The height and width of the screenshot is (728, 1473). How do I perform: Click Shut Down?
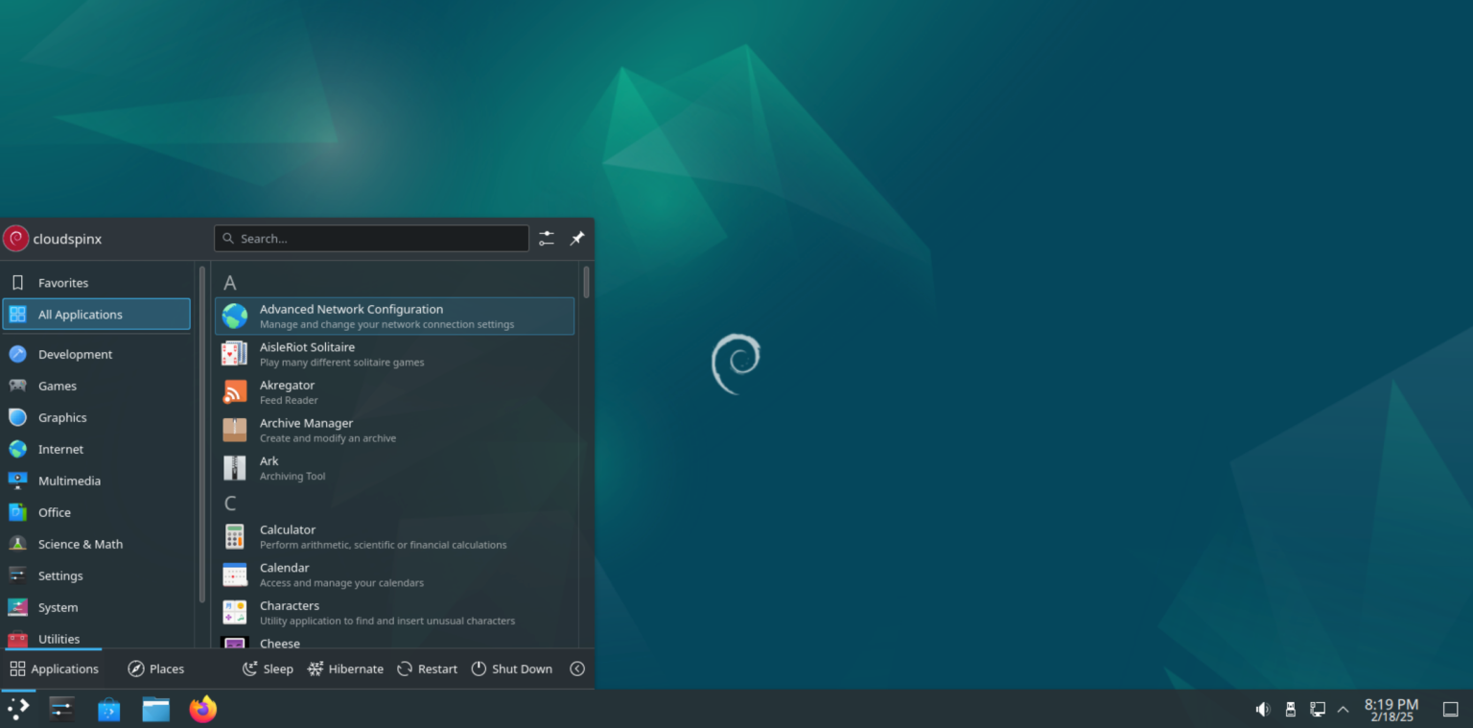[x=511, y=669]
